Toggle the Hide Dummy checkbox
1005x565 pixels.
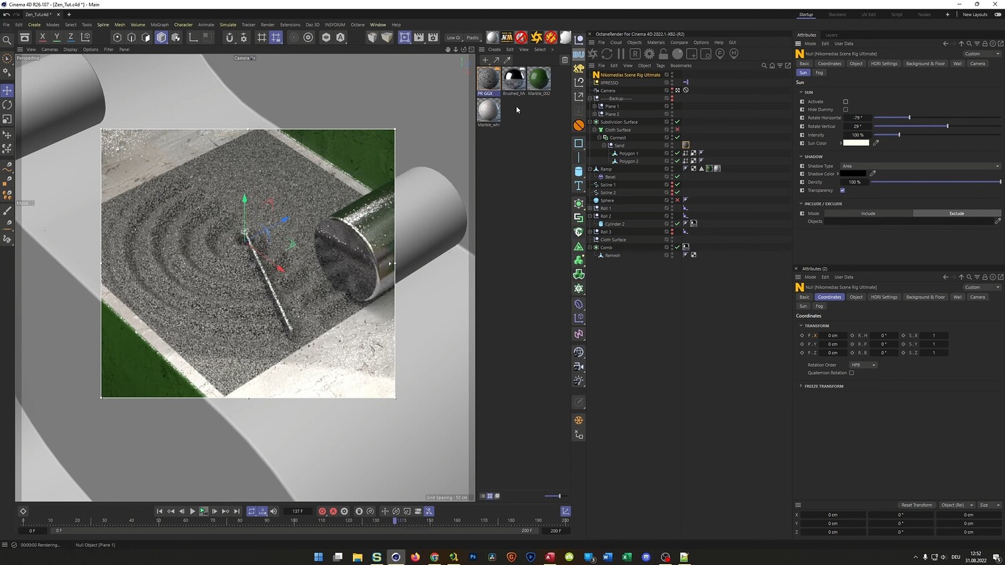846,110
